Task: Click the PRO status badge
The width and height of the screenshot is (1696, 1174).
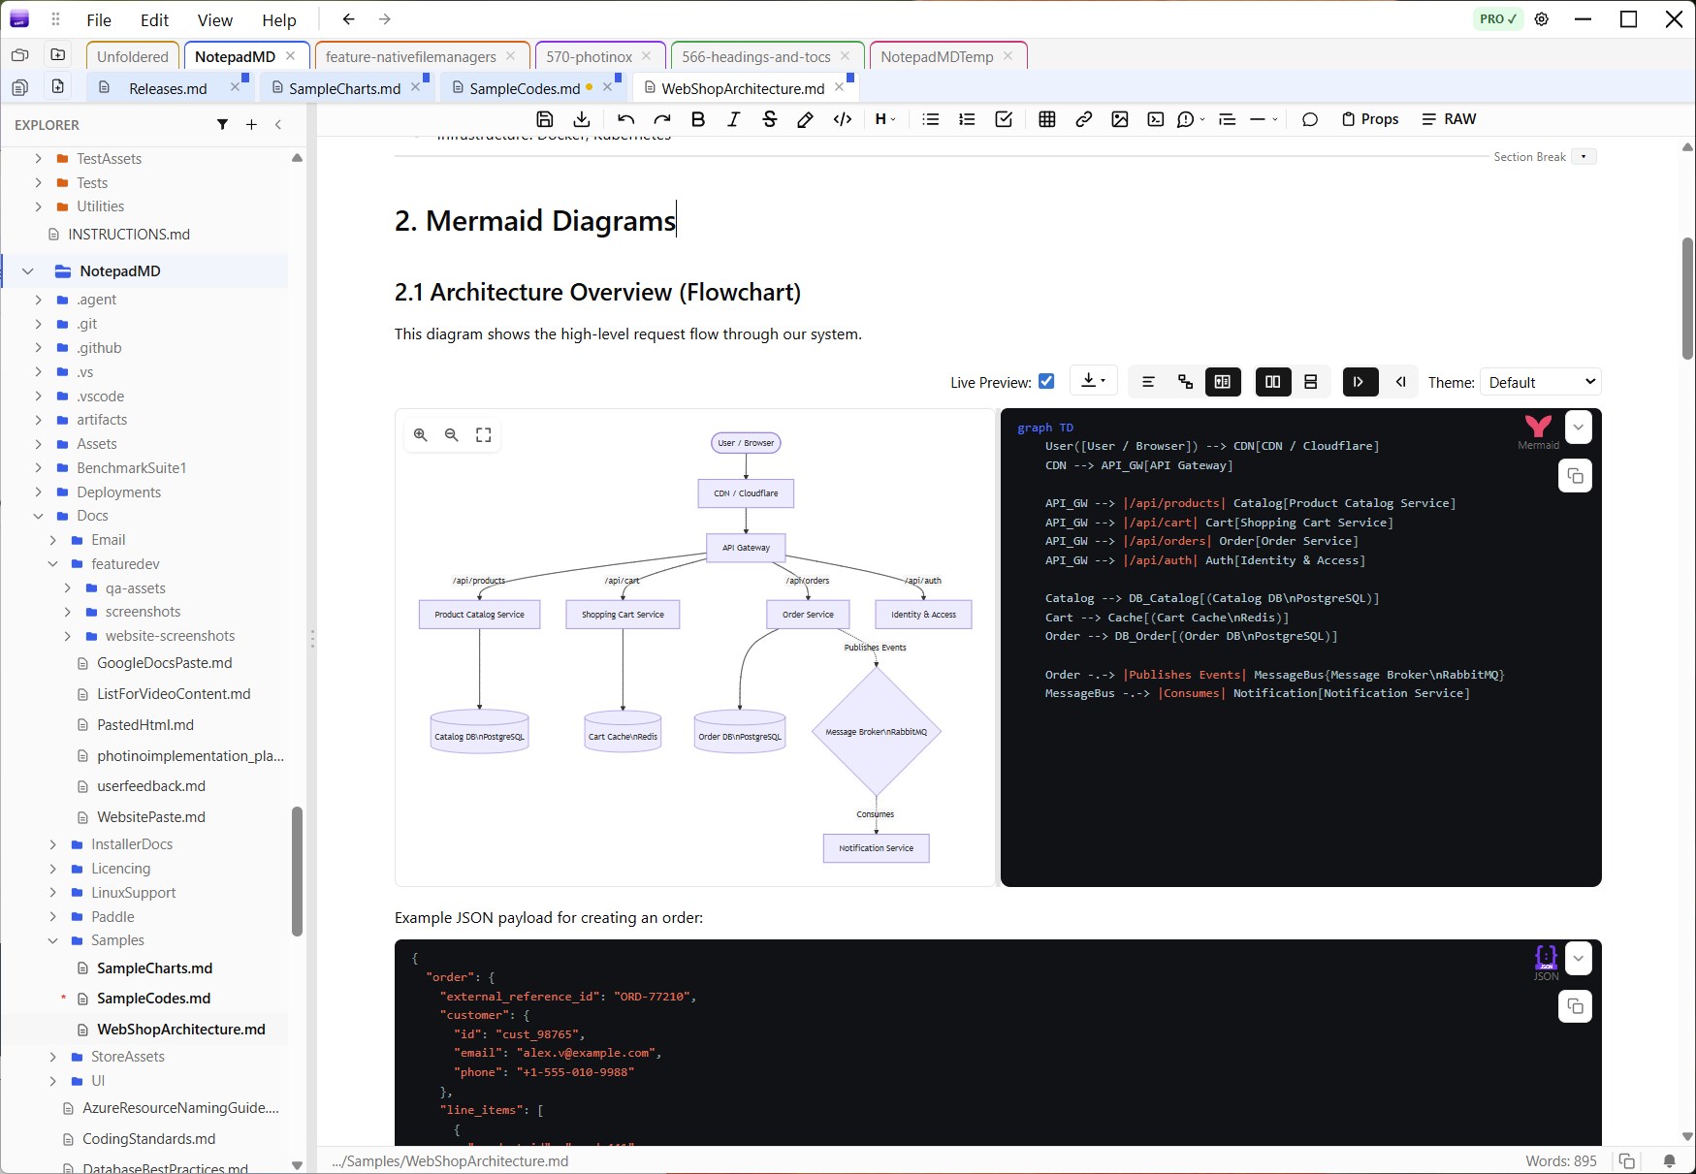Action: (x=1497, y=19)
